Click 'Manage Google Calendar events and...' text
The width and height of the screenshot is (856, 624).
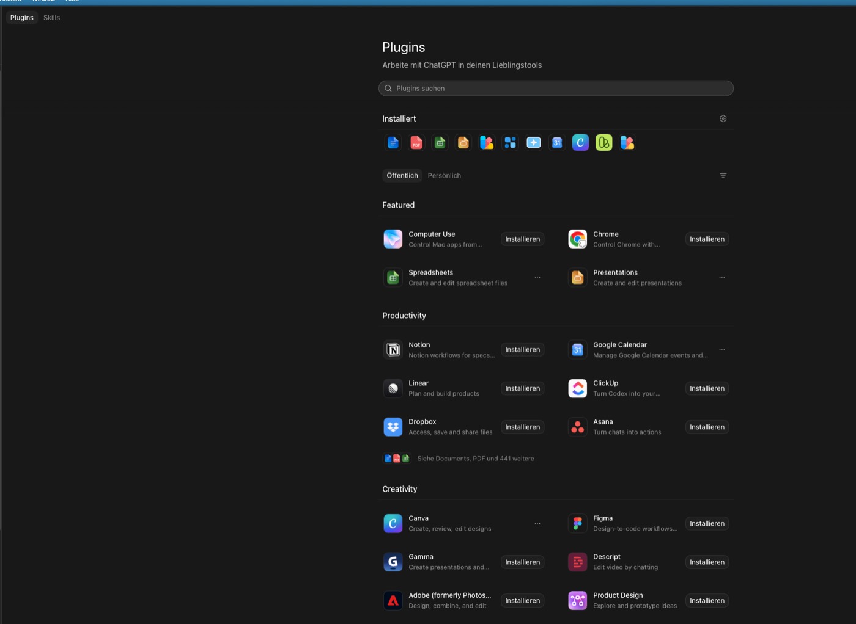[651, 355]
